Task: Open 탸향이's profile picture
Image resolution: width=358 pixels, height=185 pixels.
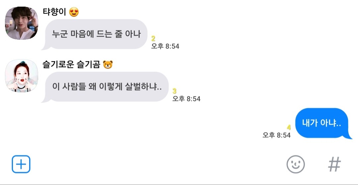Action: tap(21, 23)
